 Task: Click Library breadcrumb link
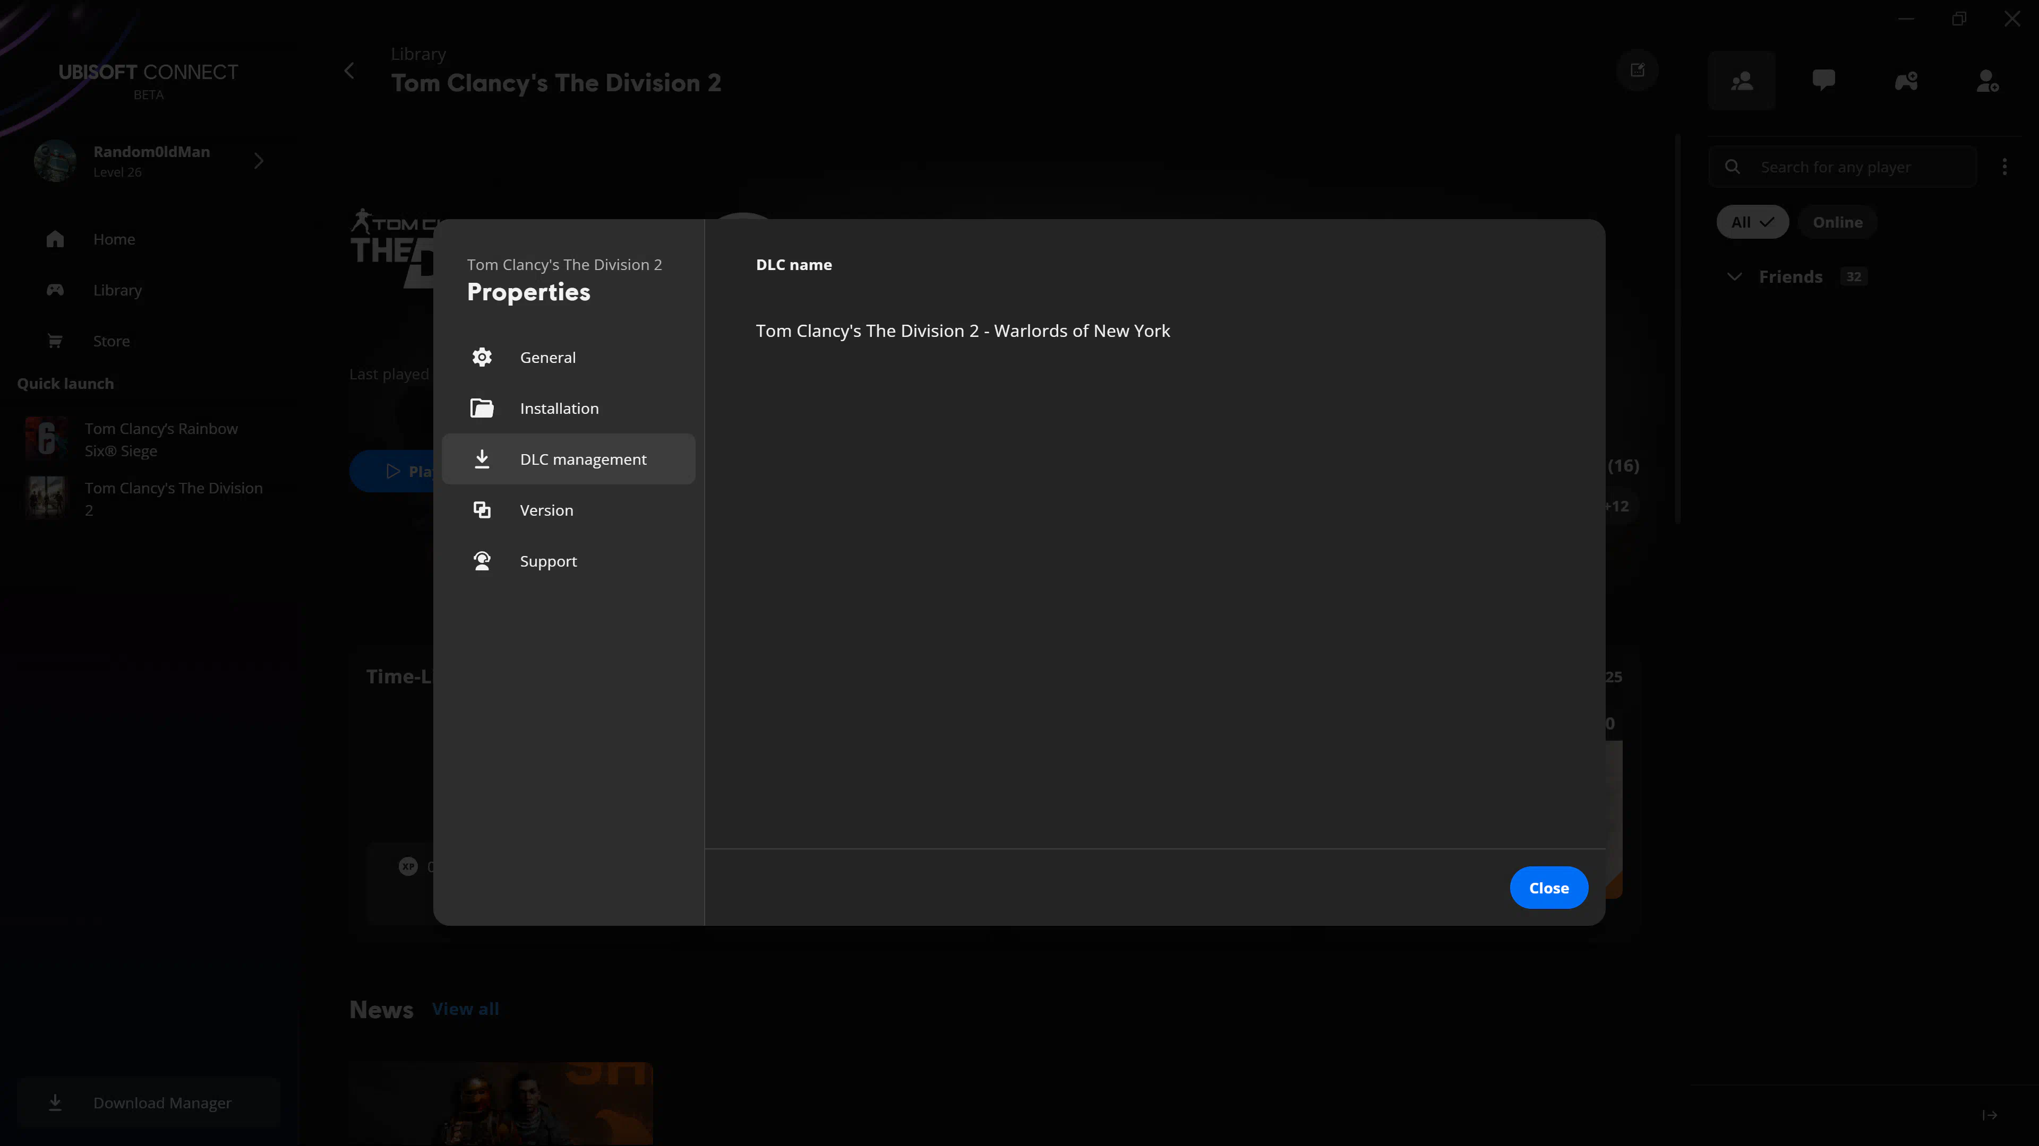(x=418, y=54)
